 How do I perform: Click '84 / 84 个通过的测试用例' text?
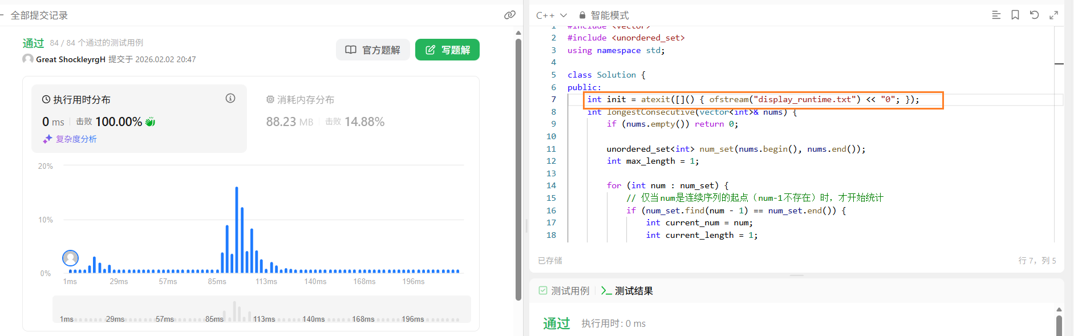tap(96, 43)
